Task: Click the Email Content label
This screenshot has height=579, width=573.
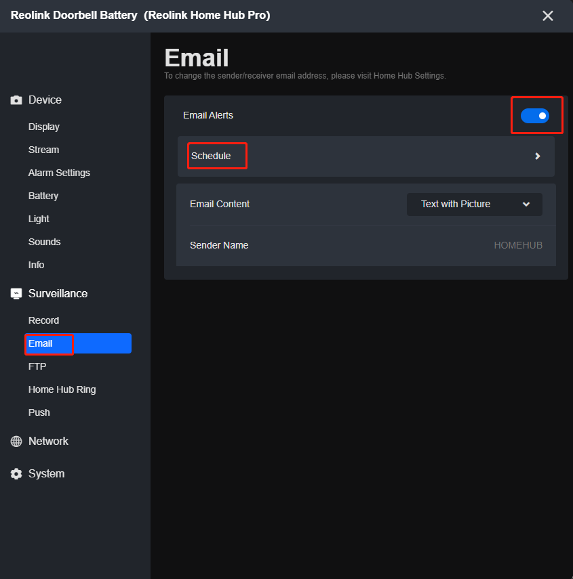Action: coord(220,204)
